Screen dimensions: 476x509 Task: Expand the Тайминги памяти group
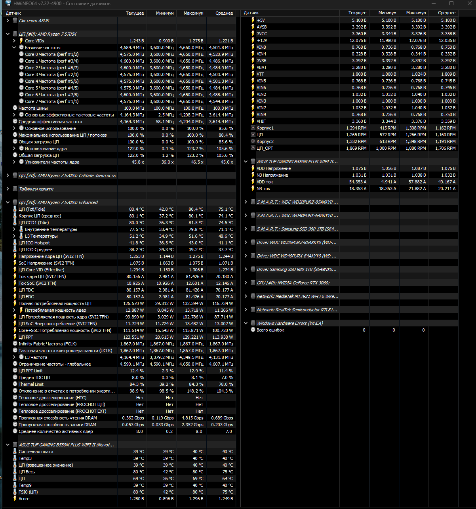[x=8, y=189]
